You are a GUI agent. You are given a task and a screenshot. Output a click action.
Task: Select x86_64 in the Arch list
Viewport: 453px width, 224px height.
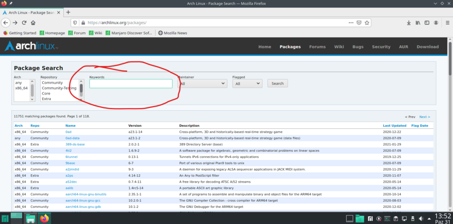pos(21,88)
